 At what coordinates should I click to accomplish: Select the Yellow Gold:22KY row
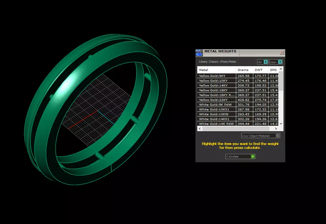(238, 100)
